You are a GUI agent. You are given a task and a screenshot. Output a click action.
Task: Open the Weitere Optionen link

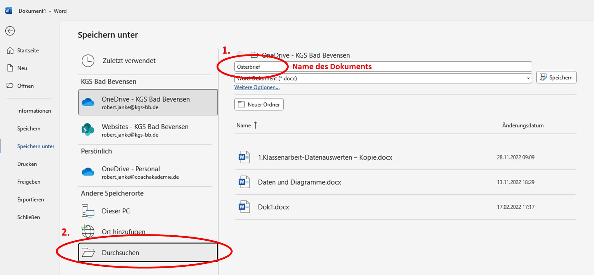pyautogui.click(x=257, y=87)
